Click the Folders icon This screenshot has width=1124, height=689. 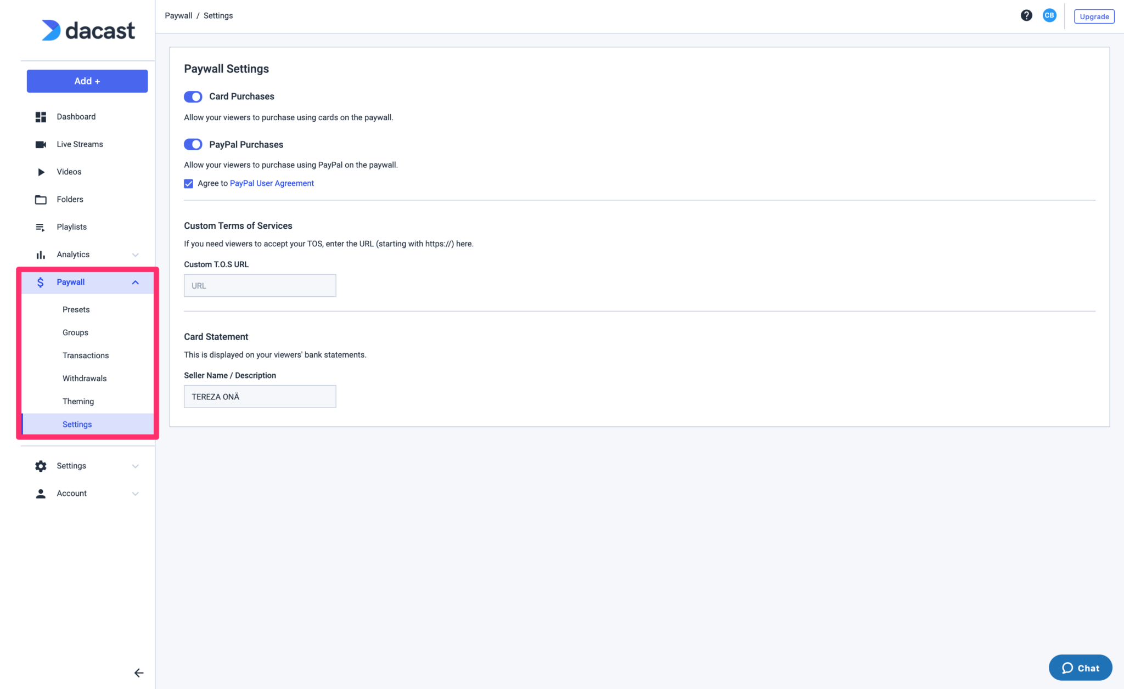point(40,199)
